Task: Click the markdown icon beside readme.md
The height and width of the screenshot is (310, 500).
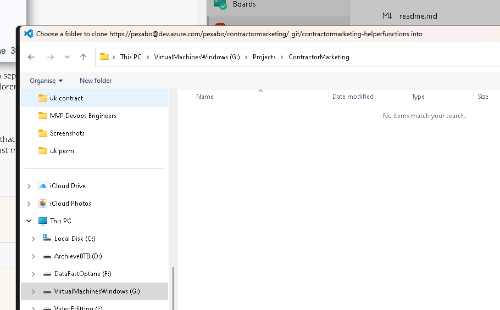Action: 387,16
